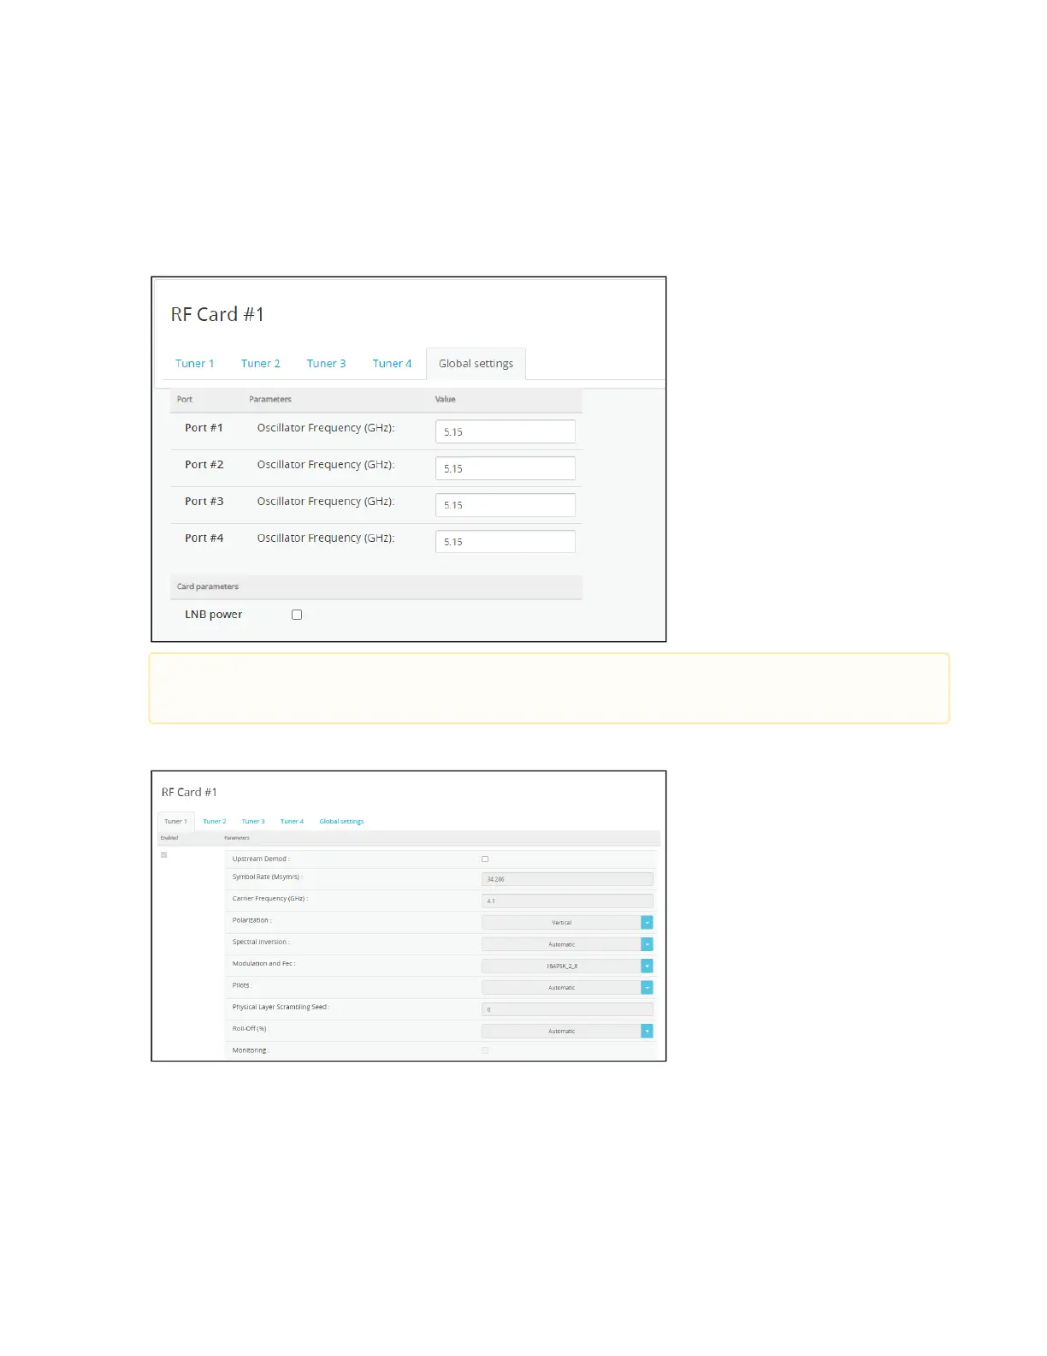The image size is (1047, 1356).
Task: Click the 'Port #3' row label
Action: [x=204, y=502]
